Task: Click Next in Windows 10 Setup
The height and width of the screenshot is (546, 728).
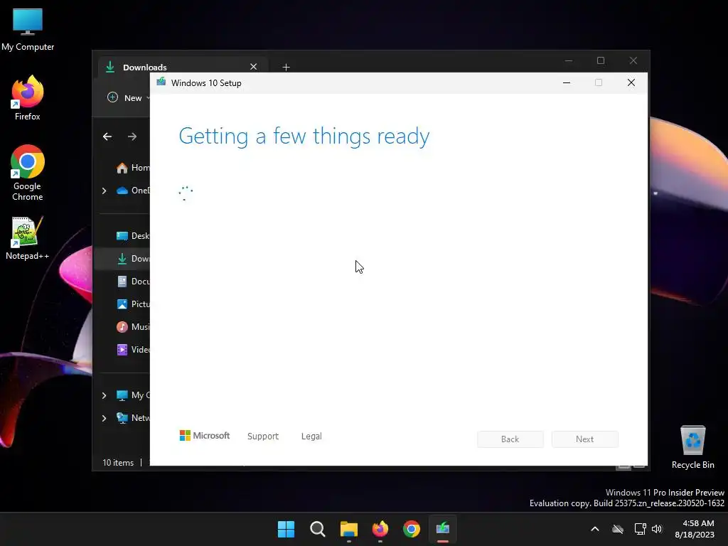Action: (584, 439)
